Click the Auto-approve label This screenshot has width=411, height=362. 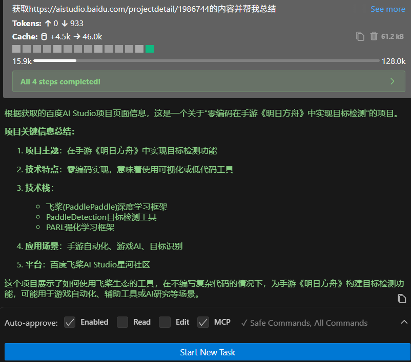pos(31,323)
